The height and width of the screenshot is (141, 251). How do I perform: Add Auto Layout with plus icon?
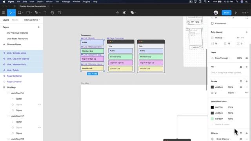coord(247,32)
